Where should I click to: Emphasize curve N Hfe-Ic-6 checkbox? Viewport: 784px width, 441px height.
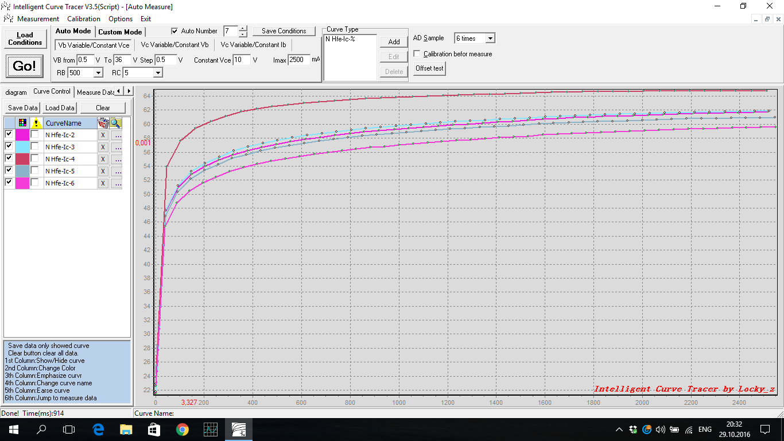[35, 183]
